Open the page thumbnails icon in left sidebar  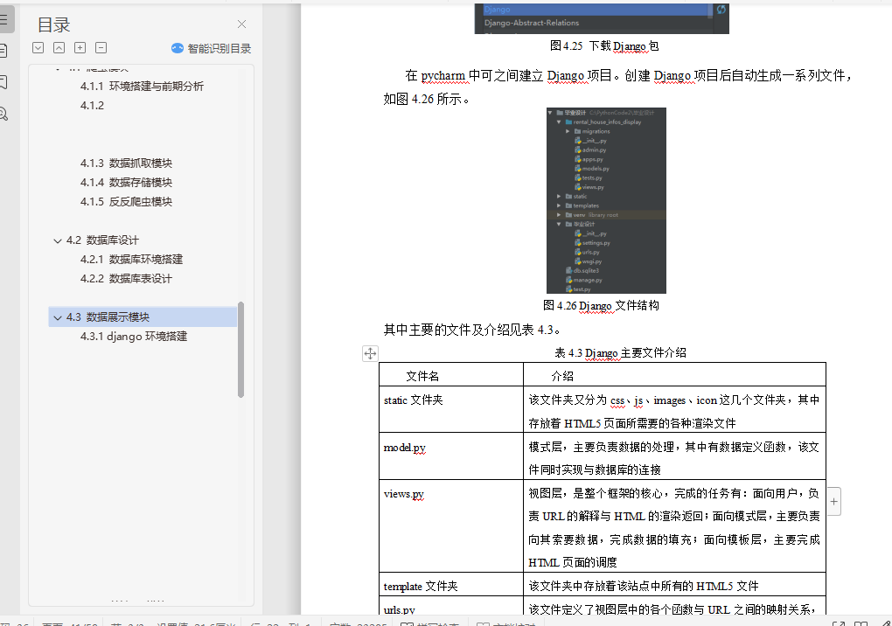[3, 52]
